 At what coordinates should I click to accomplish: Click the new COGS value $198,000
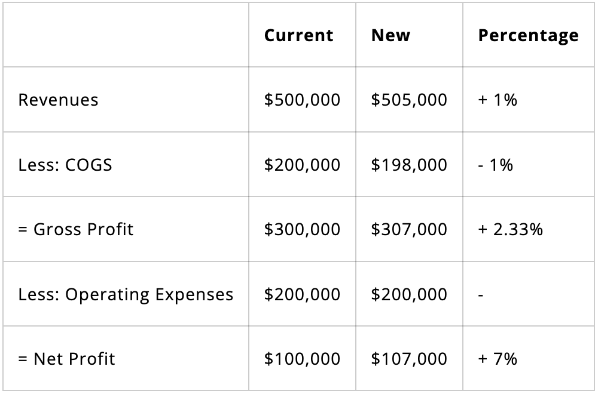point(409,165)
